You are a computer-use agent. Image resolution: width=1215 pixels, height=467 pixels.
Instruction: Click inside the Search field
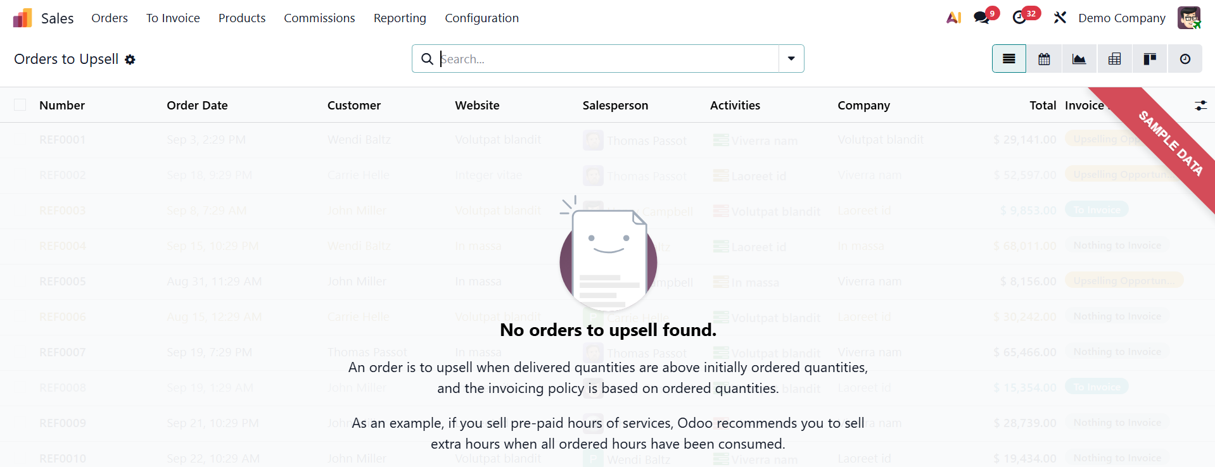pos(602,58)
